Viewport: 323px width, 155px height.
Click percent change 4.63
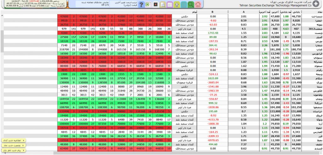pos(286,29)
